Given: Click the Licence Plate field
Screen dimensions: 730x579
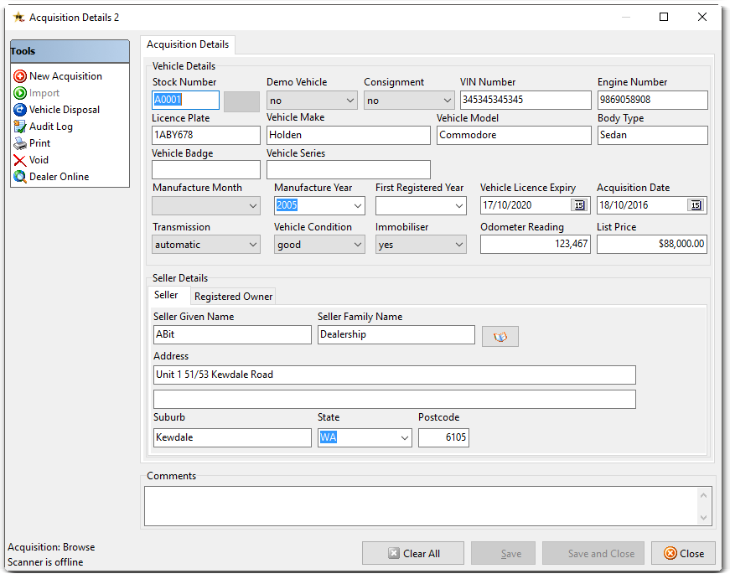Looking at the screenshot, I should pos(206,136).
